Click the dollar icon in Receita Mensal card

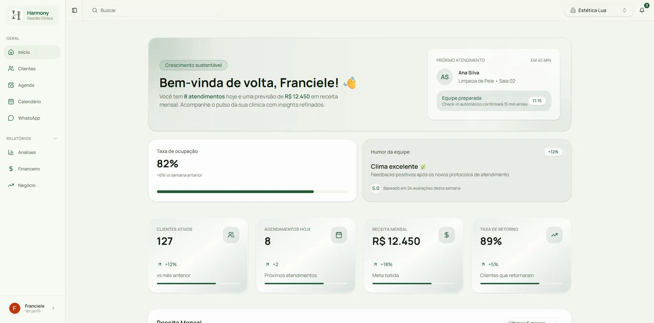pos(447,235)
